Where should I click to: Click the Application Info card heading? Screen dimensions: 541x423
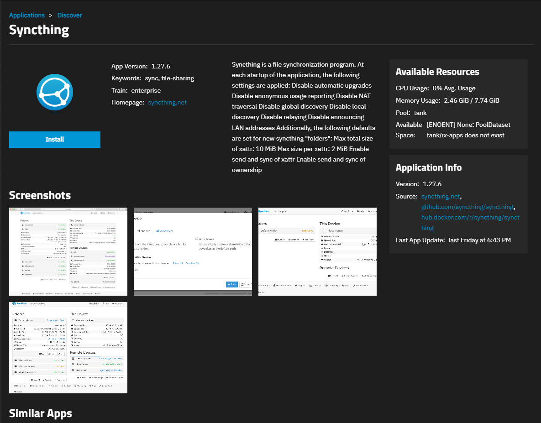(428, 167)
